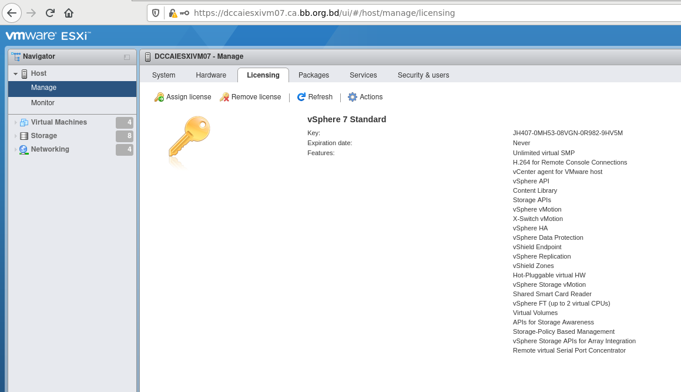Click the browser Back arrow button

[12, 12]
